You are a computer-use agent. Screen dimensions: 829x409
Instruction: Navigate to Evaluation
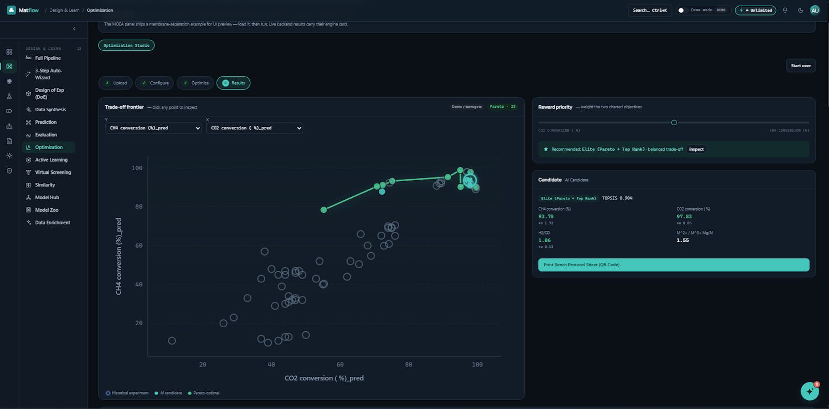49,135
